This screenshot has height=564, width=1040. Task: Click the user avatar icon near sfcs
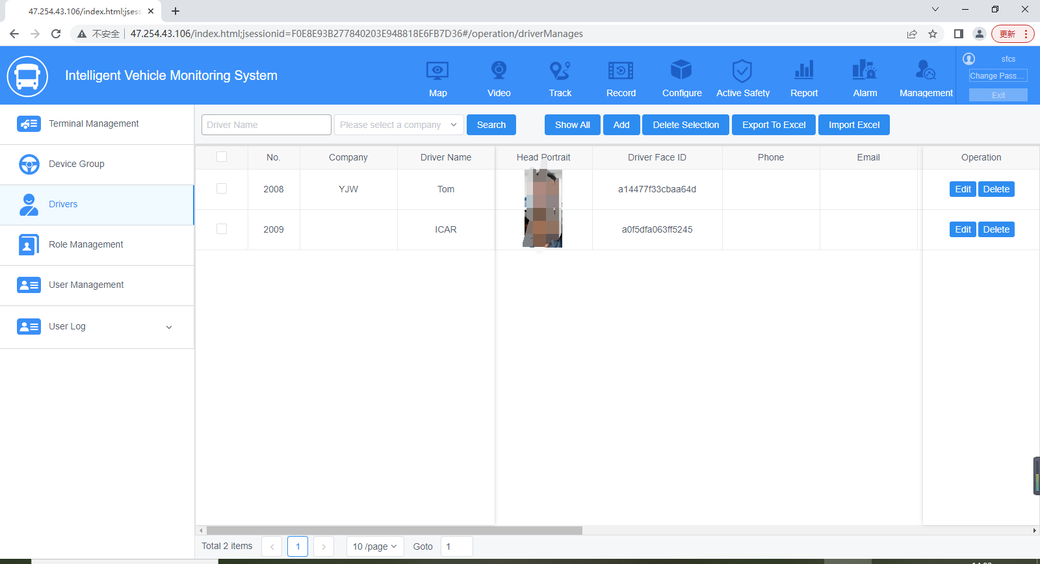pos(969,59)
